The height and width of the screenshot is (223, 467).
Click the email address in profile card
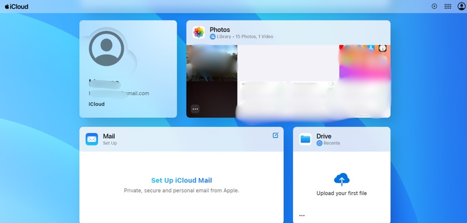(119, 93)
